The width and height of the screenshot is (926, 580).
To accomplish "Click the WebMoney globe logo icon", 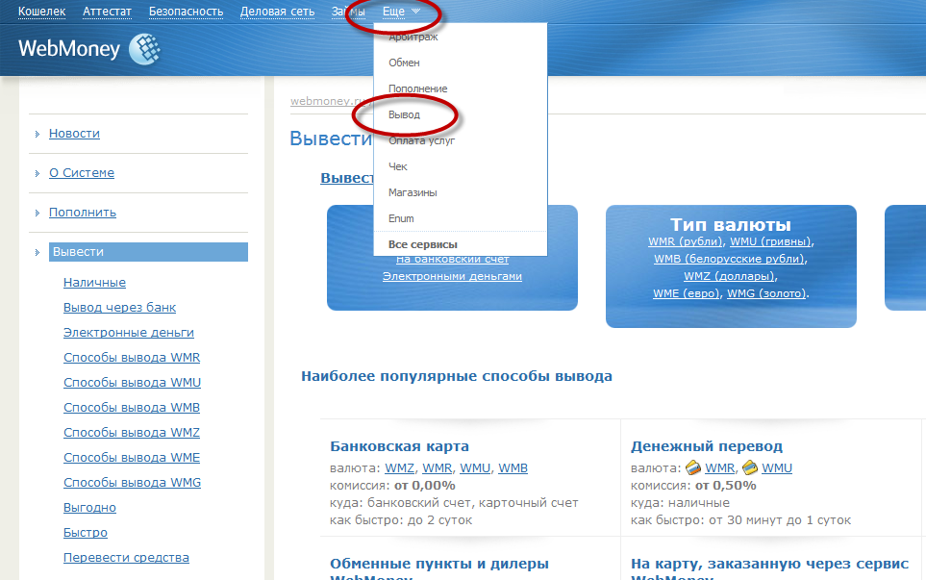I will coord(144,49).
